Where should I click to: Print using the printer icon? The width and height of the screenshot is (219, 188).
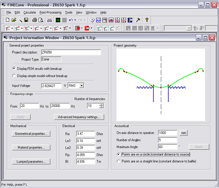pyautogui.click(x=35, y=20)
